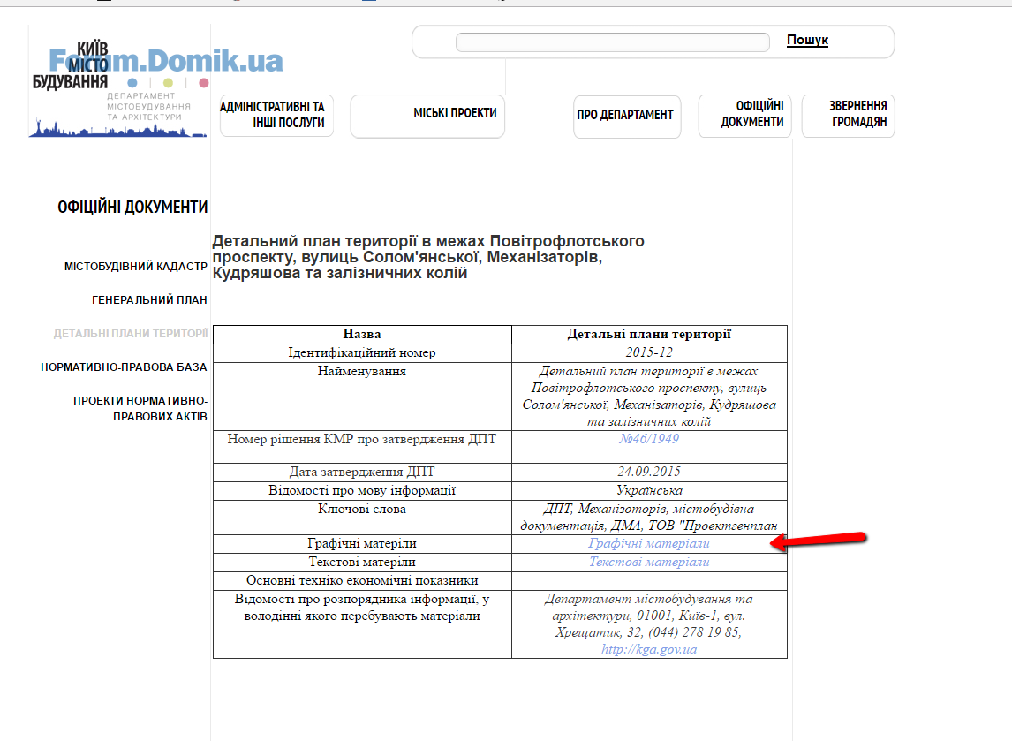Open Нормативно-правова база sidebar link

[x=124, y=367]
